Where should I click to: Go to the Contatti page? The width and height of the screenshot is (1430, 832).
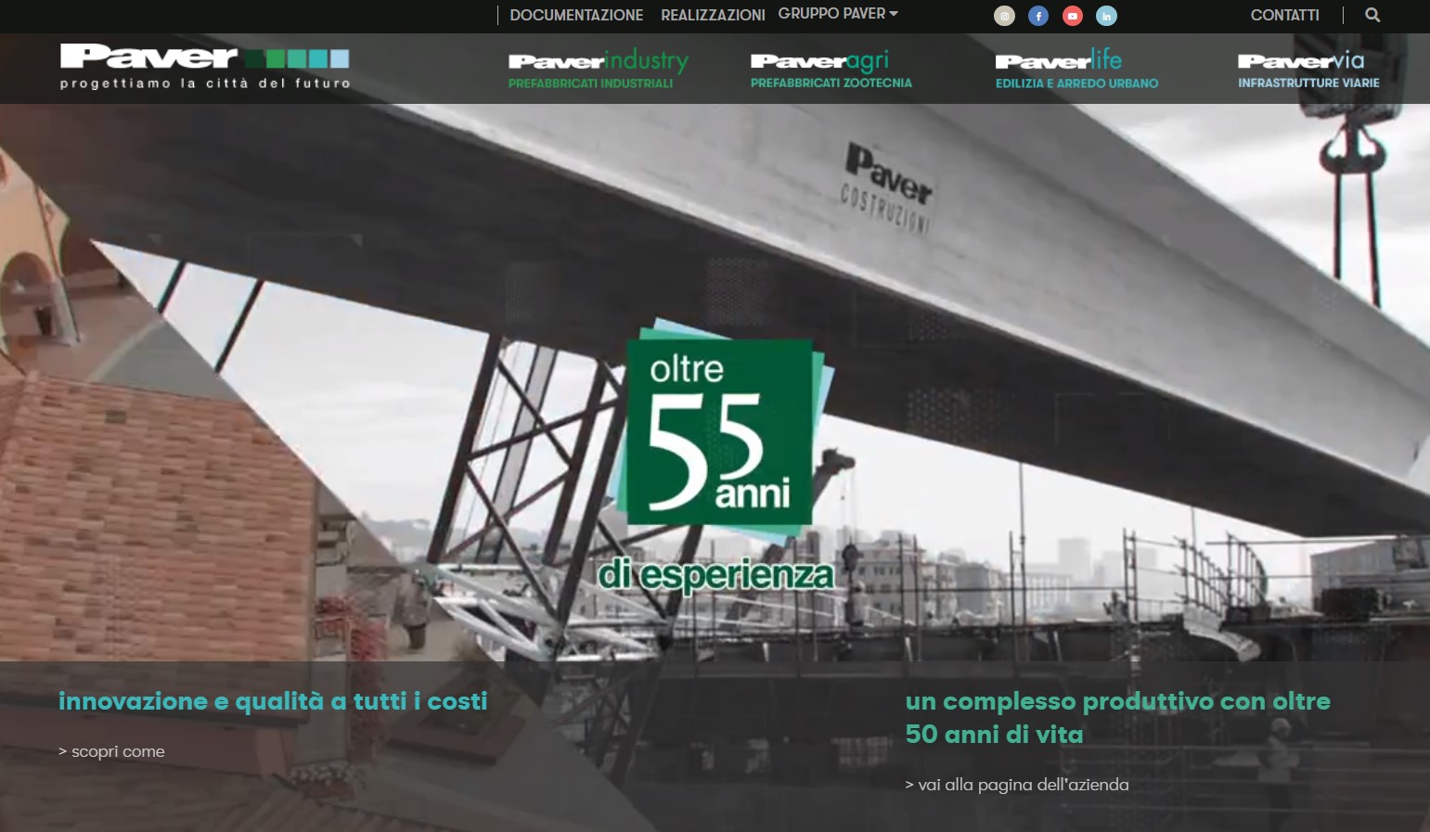[1284, 15]
